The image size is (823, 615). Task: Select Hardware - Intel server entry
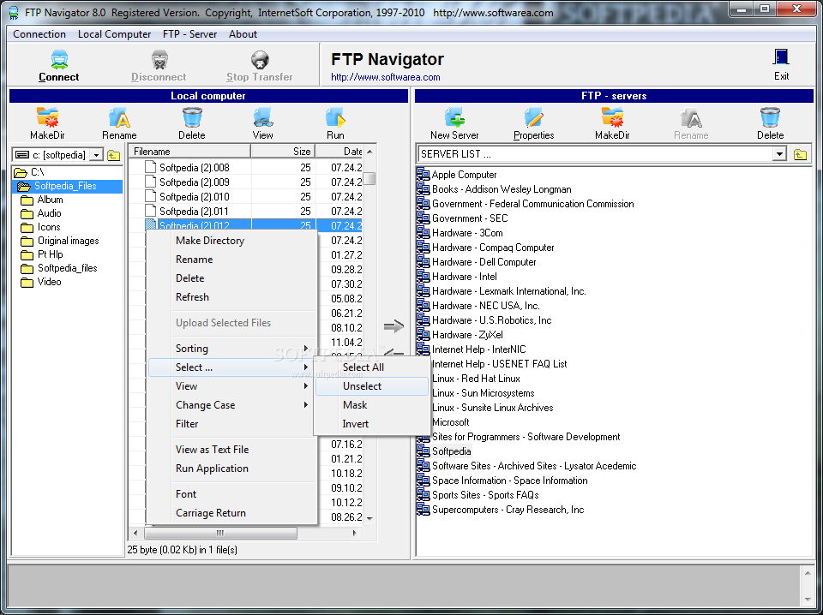coord(464,277)
